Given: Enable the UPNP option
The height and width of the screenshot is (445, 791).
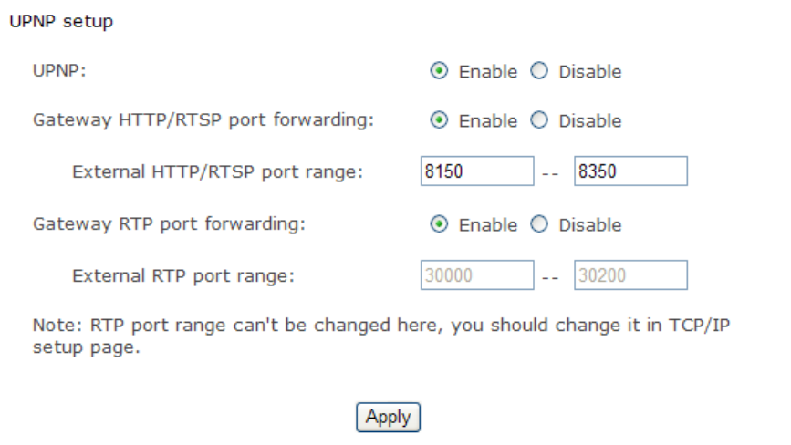Looking at the screenshot, I should pos(439,72).
